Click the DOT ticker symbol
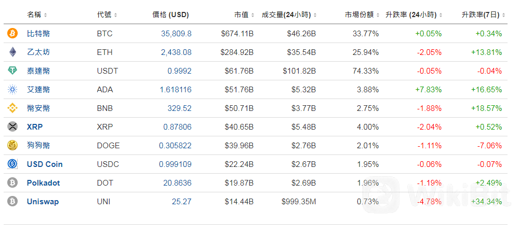Viewport: 520px width, 225px height. (105, 182)
